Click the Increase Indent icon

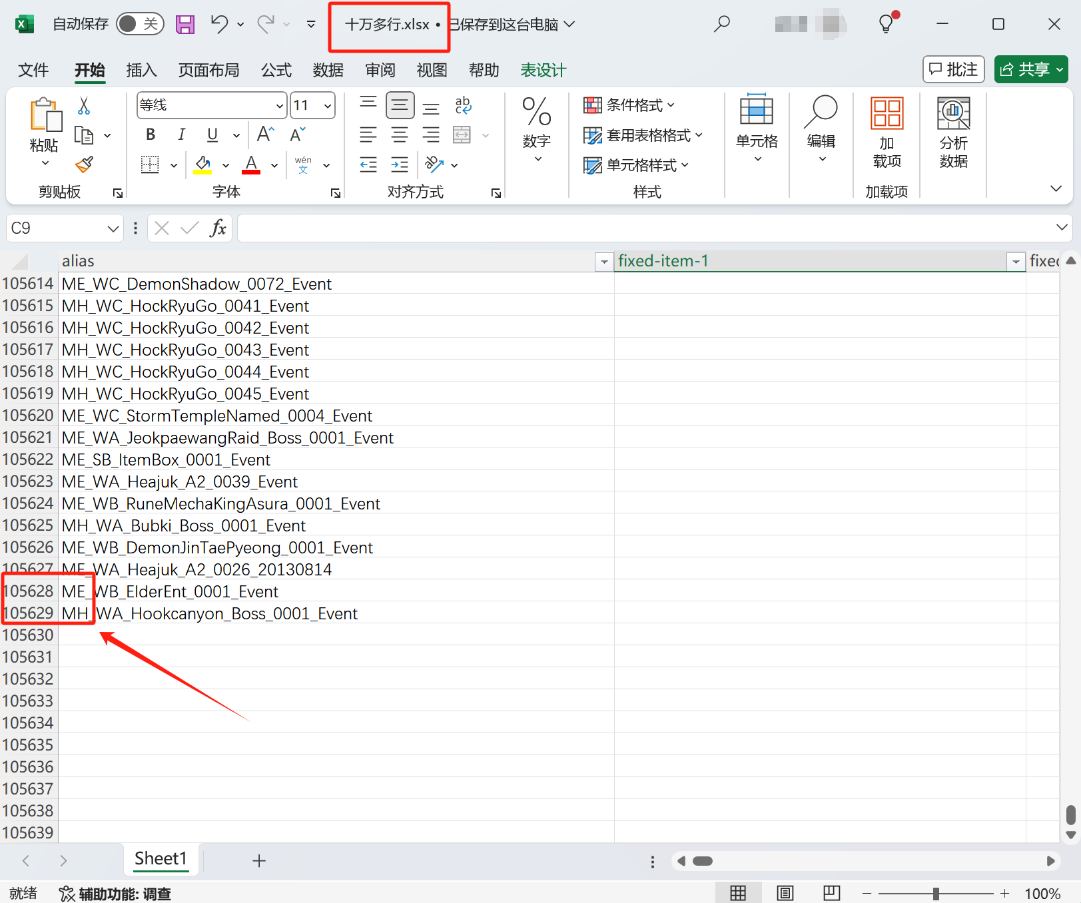(400, 164)
